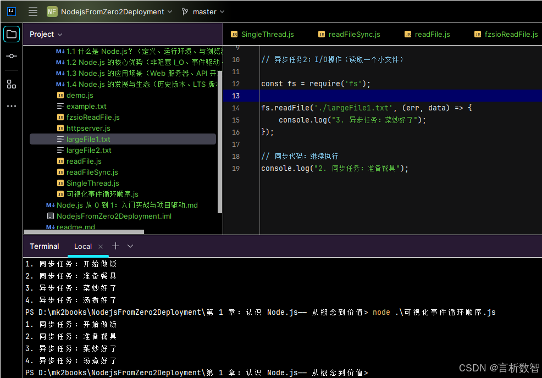Open the Commit tool window icon

pyautogui.click(x=12, y=56)
